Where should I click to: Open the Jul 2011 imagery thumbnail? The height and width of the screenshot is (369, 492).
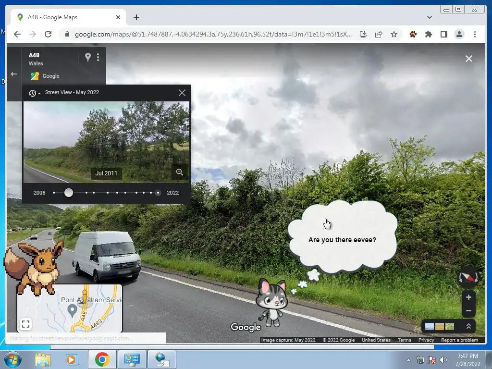(106, 142)
